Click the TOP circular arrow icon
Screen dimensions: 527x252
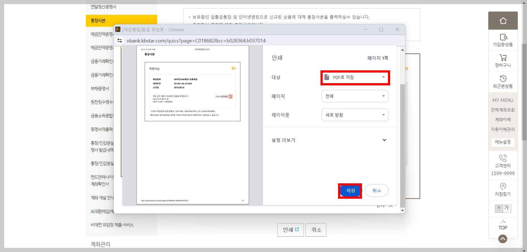(x=503, y=239)
